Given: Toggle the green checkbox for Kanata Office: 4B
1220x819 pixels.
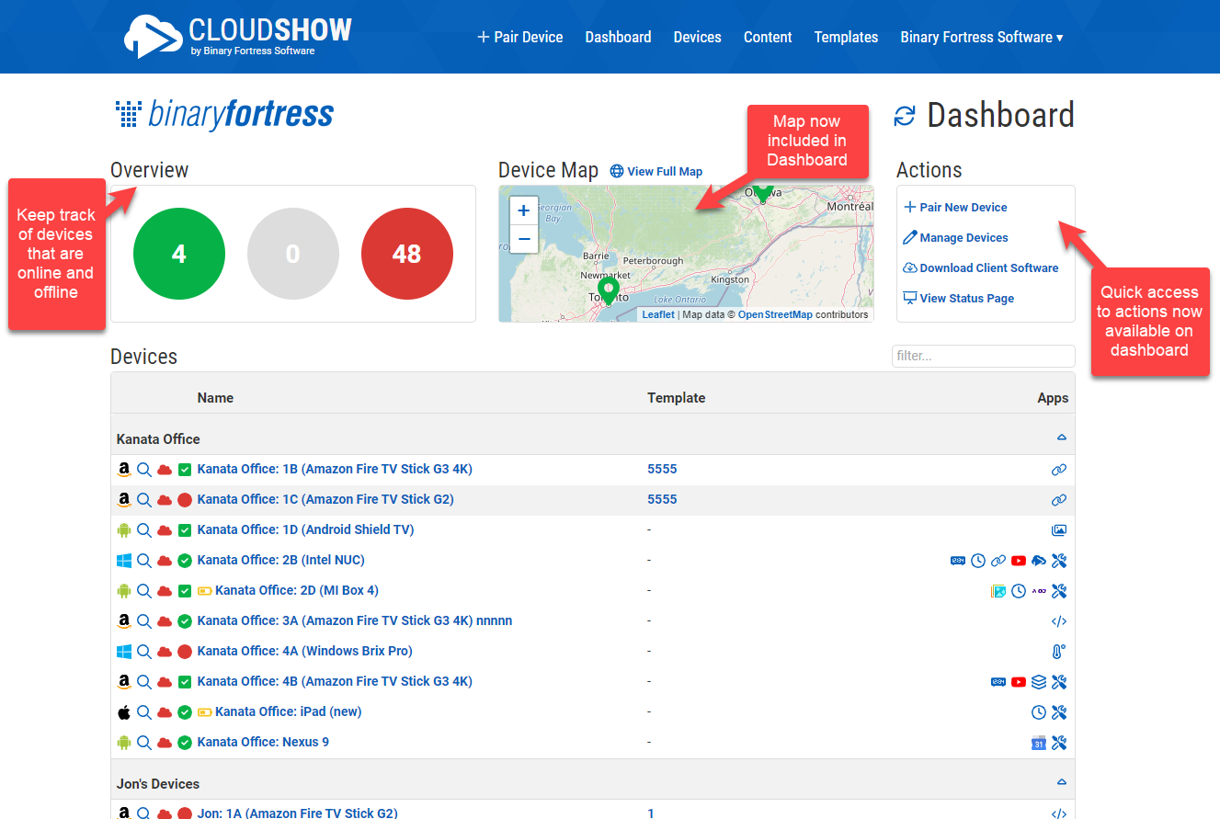Looking at the screenshot, I should [185, 682].
